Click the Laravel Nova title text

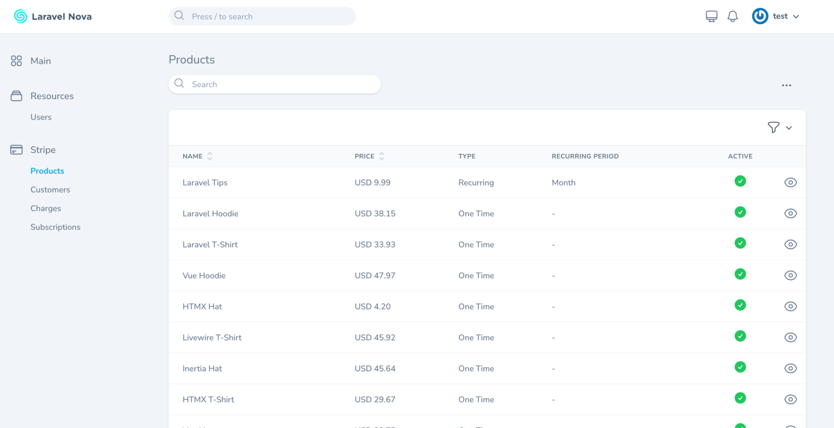tap(61, 16)
